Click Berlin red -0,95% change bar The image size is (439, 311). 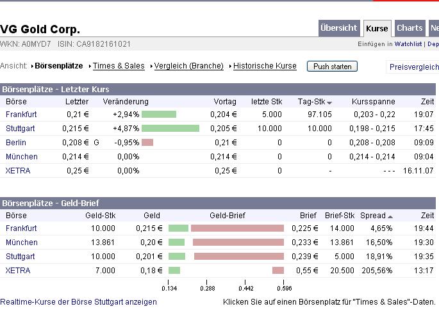coord(147,142)
